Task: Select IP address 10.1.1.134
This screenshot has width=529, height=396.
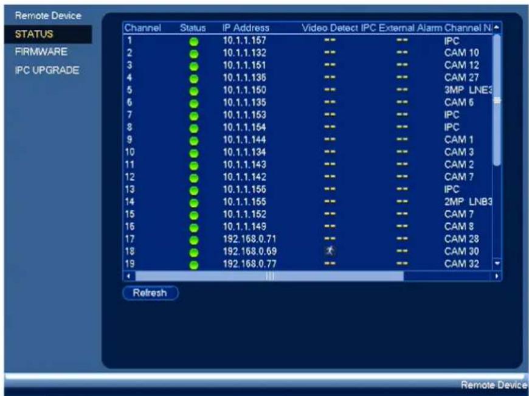Action: click(244, 152)
